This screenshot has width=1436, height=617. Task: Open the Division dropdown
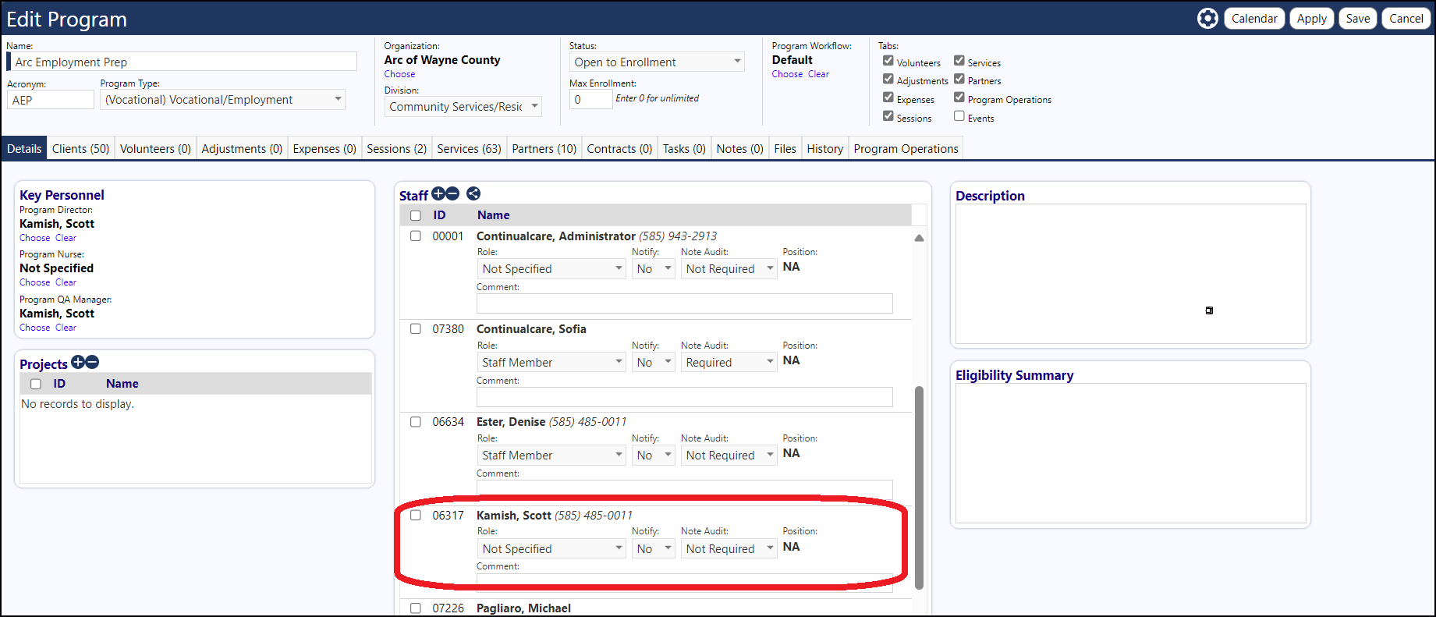click(463, 107)
